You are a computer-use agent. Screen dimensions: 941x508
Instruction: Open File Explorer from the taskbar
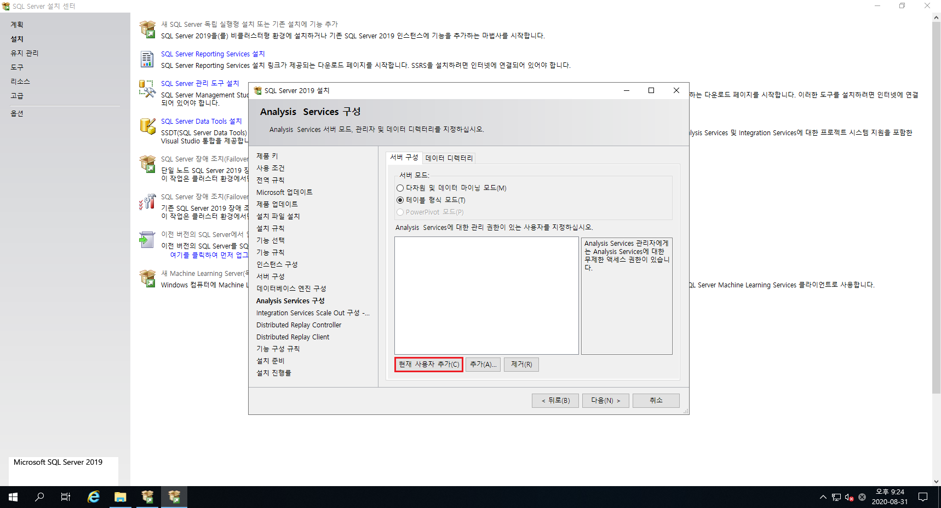[121, 497]
